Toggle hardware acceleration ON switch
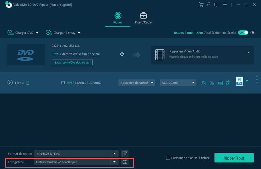This screenshot has height=169, width=261. 243,33
